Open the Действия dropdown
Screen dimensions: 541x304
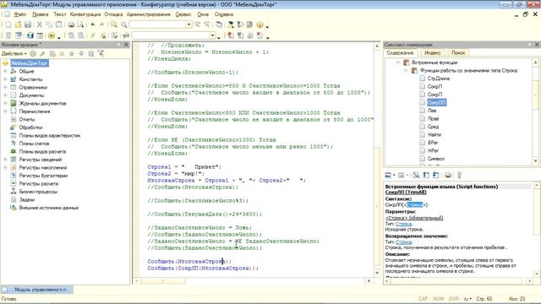tap(14, 54)
